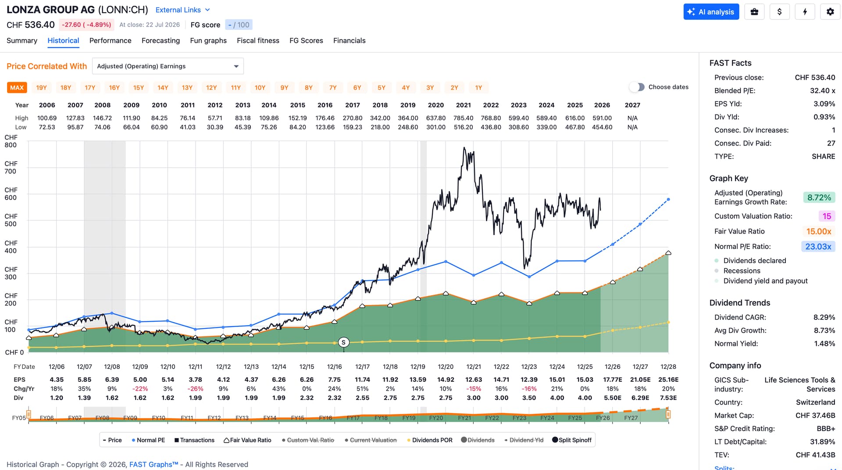This screenshot has height=470, width=842.
Task: Select the 7Y time range
Action: tap(333, 88)
